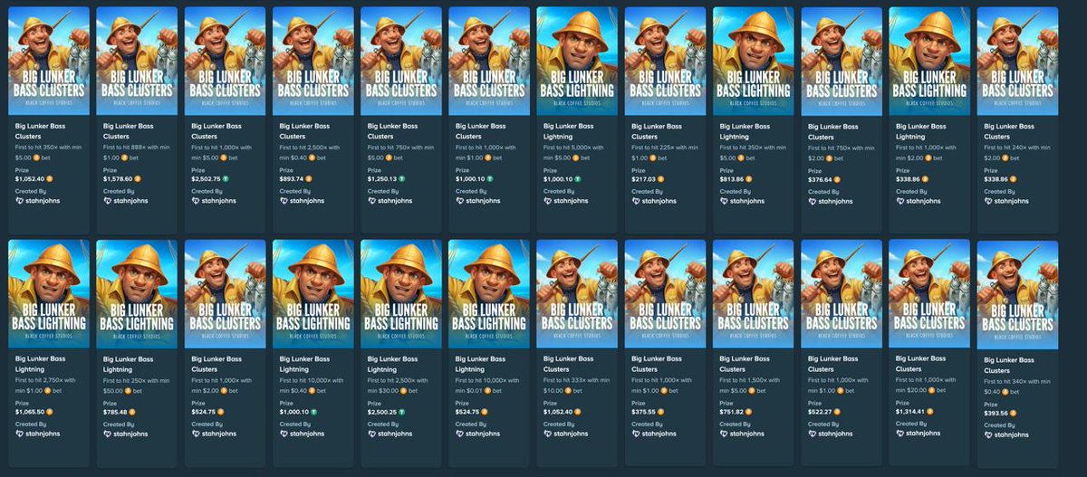Click the creator avatar icon on the 240× card

(x=988, y=201)
